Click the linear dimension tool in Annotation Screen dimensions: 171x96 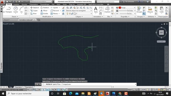[100, 8]
